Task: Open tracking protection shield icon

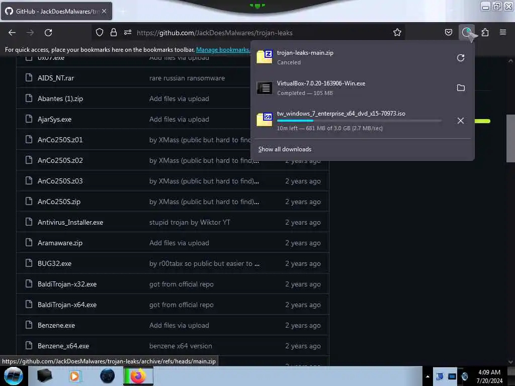Action: tap(100, 32)
